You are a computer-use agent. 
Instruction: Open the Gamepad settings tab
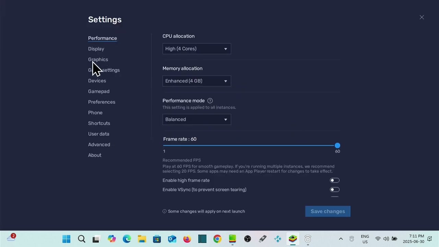(99, 91)
